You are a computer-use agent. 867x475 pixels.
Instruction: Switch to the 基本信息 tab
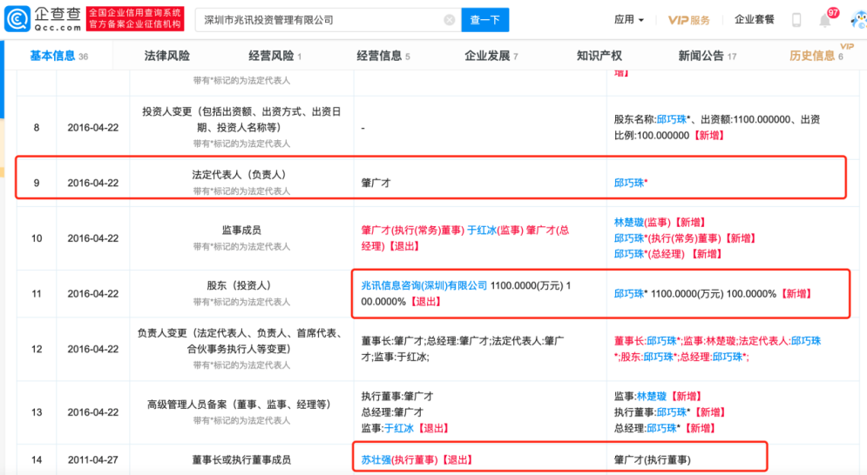pos(58,56)
